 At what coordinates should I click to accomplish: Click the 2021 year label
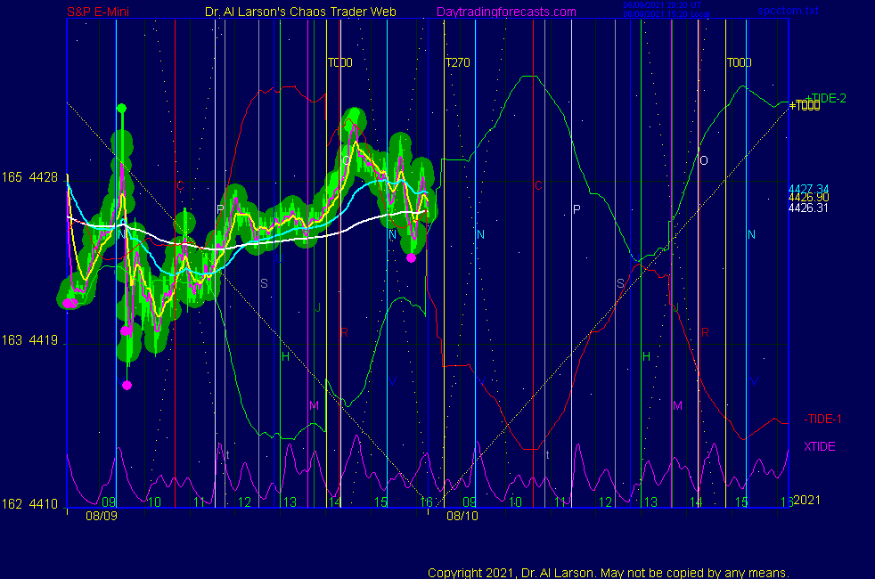tap(807, 500)
